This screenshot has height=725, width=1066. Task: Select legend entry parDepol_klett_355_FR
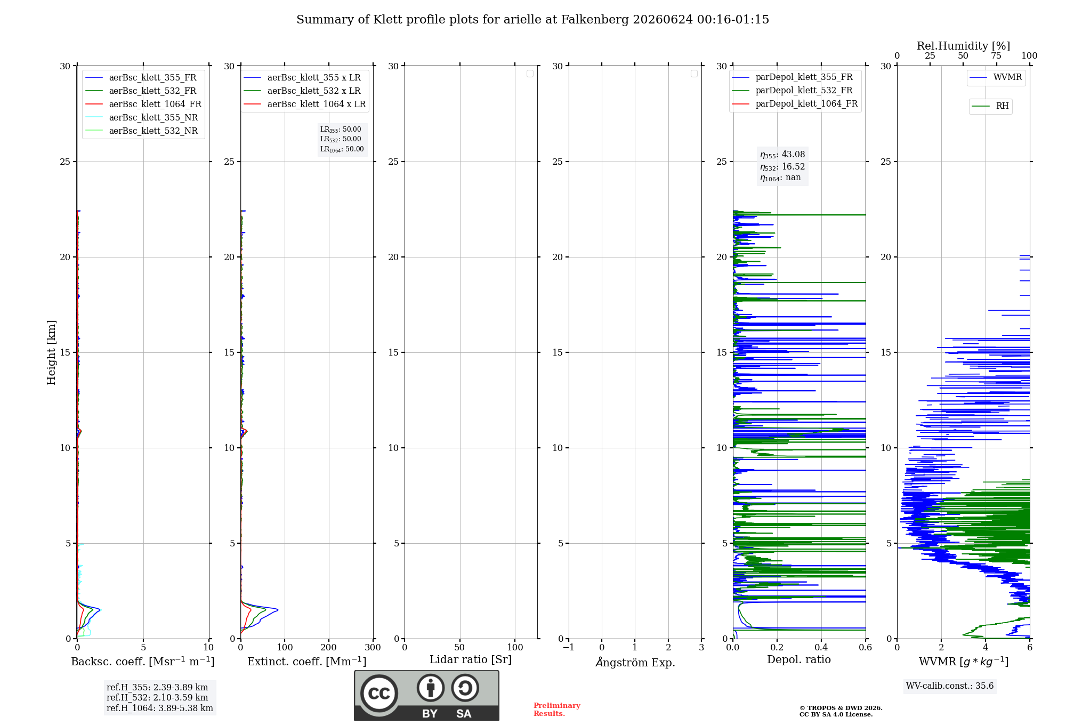[793, 77]
